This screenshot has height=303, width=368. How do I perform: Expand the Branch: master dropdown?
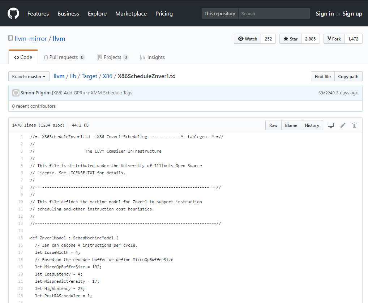[x=29, y=76]
